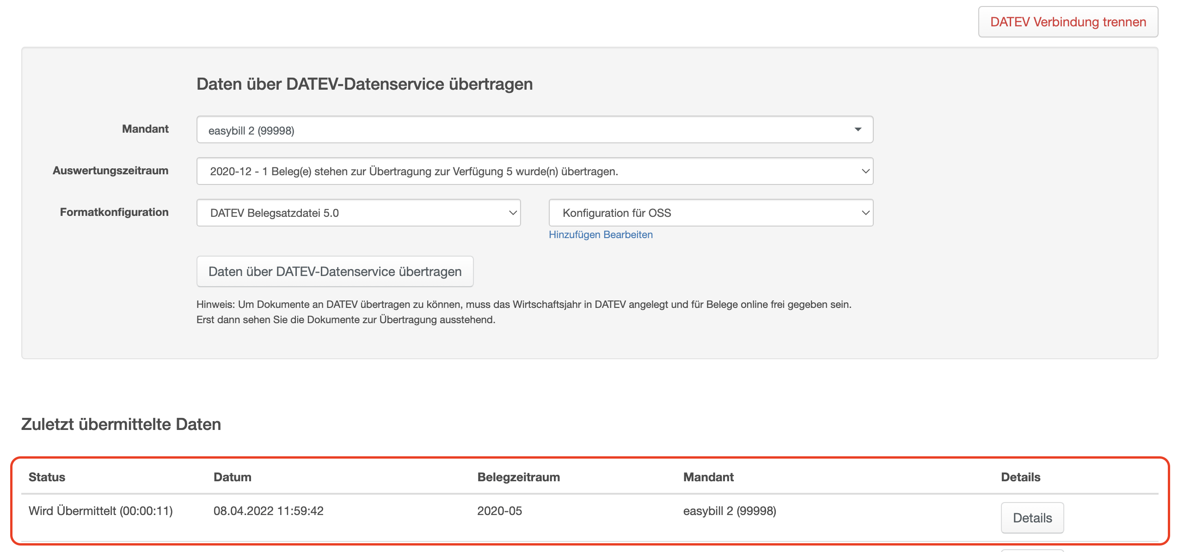This screenshot has height=552, width=1178.
Task: Click the 08.04.2022 11:59:42 date cell
Action: [x=268, y=511]
